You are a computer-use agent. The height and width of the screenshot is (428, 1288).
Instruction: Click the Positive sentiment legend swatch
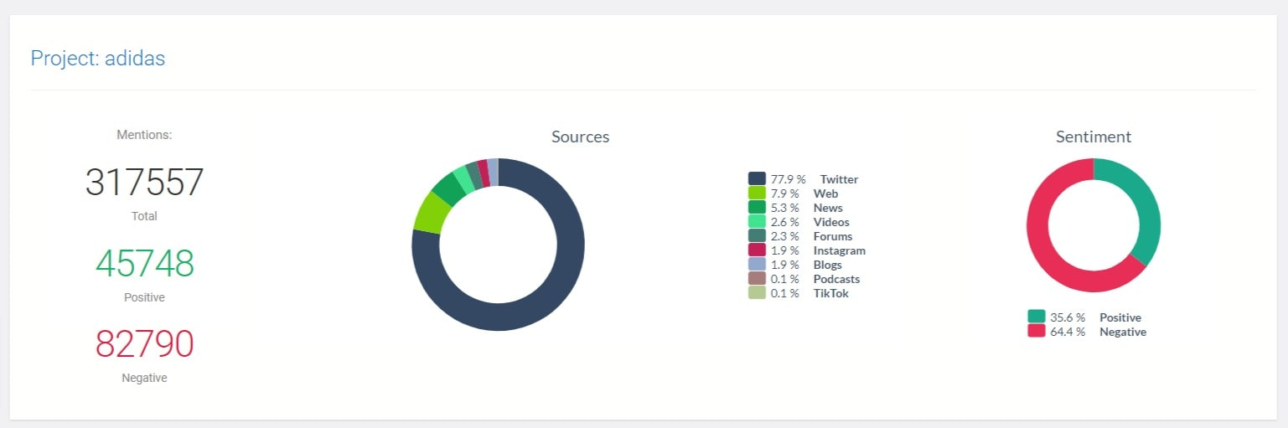coord(1037,317)
